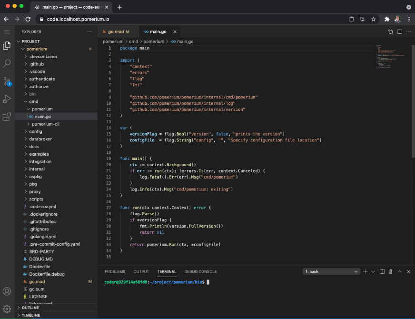Open the Run and Debug view
The width and height of the screenshot is (415, 319).
point(7,99)
